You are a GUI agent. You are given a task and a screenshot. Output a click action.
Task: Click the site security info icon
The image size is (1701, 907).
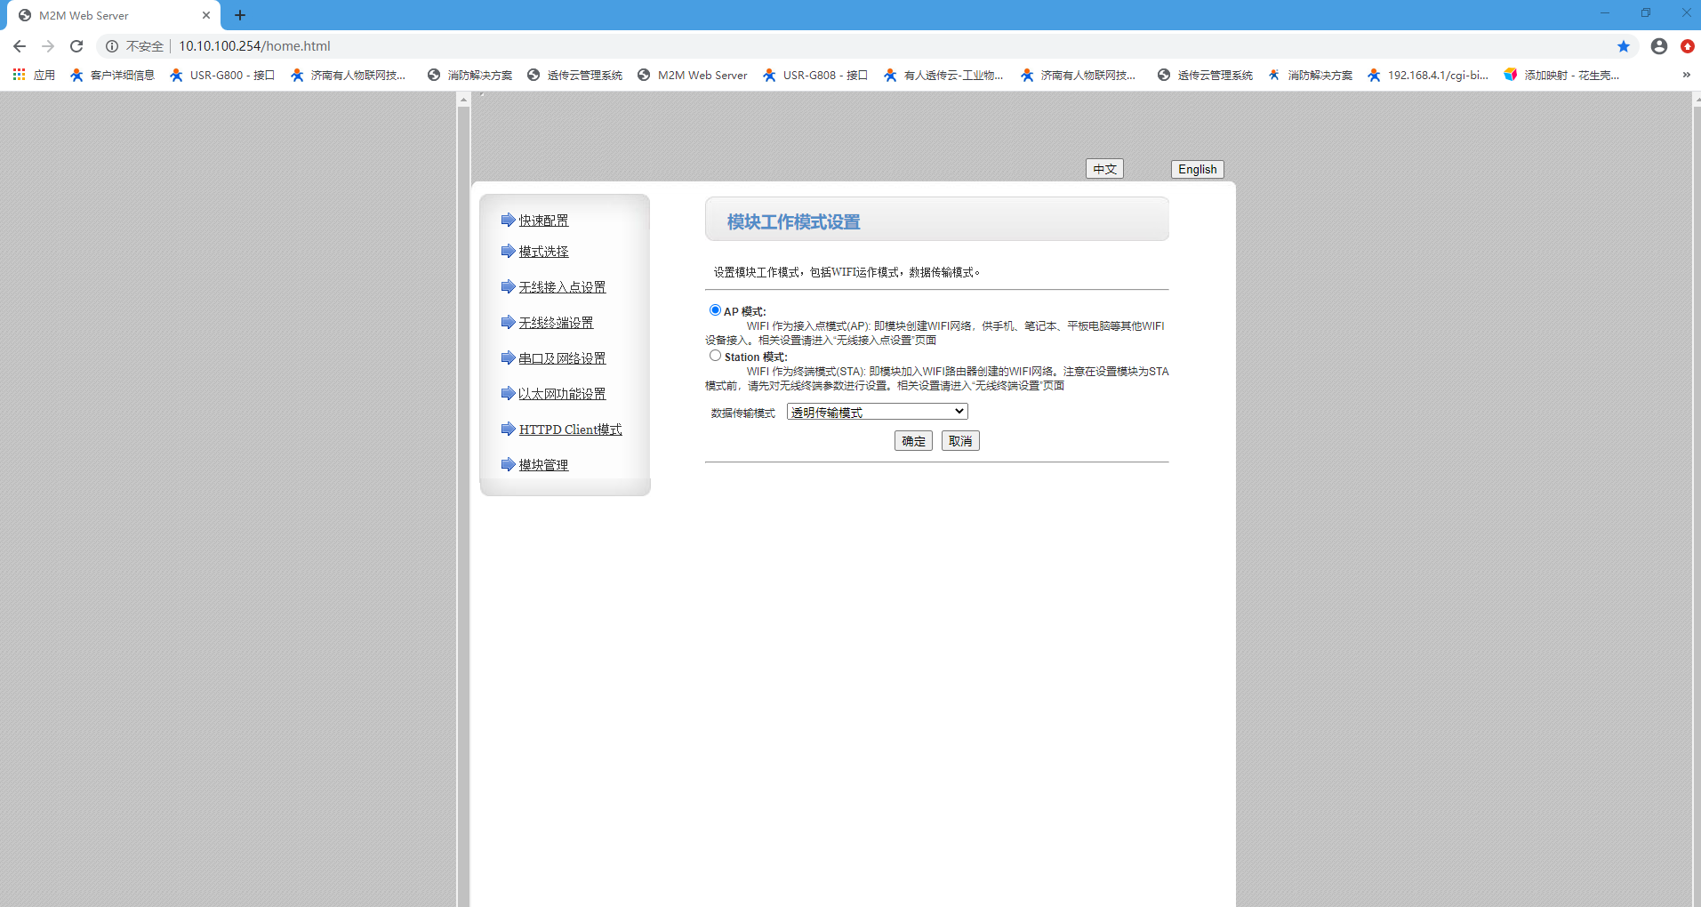coord(112,46)
